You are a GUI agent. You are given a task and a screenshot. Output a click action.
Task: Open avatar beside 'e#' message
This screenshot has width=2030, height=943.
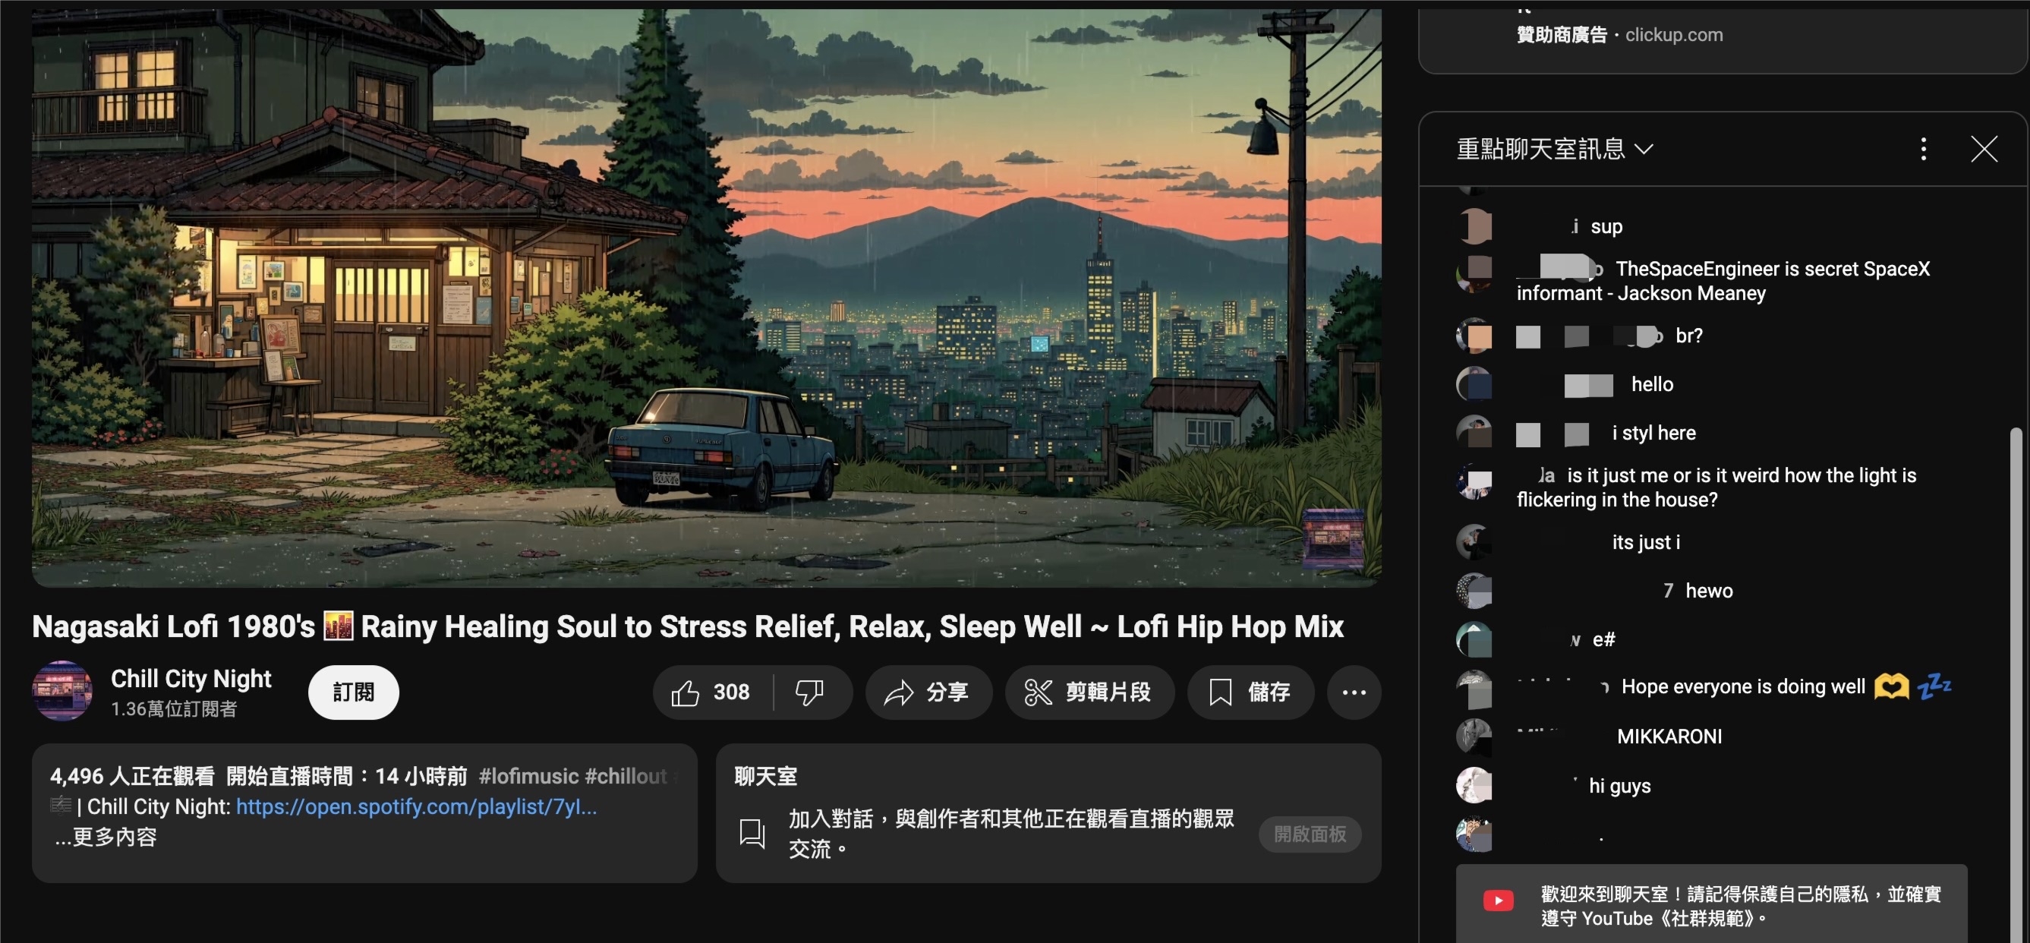click(x=1474, y=639)
